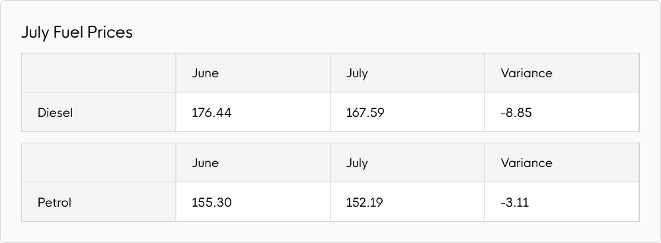Image resolution: width=661 pixels, height=243 pixels.
Task: Click empty header cell above Diesel
Action: tap(98, 73)
